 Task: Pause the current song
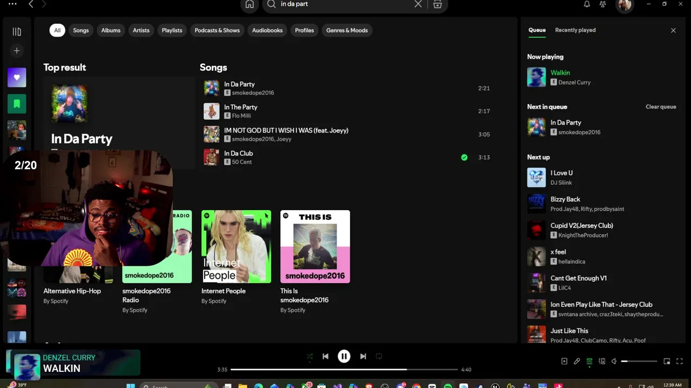coord(344,356)
